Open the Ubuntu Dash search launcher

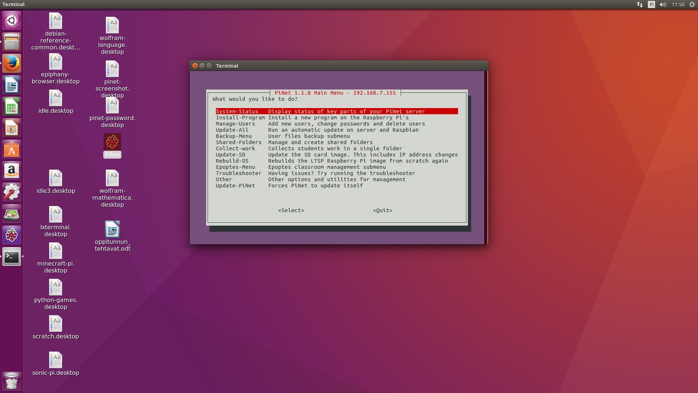(11, 21)
